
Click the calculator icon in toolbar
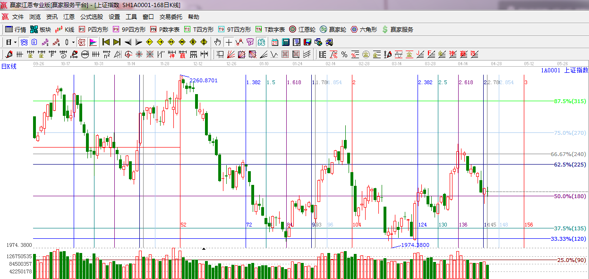[285, 42]
